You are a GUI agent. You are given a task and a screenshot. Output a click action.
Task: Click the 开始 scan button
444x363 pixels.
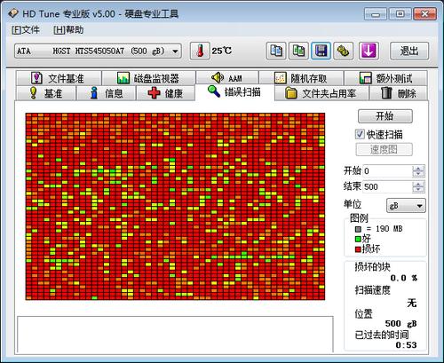pyautogui.click(x=385, y=116)
